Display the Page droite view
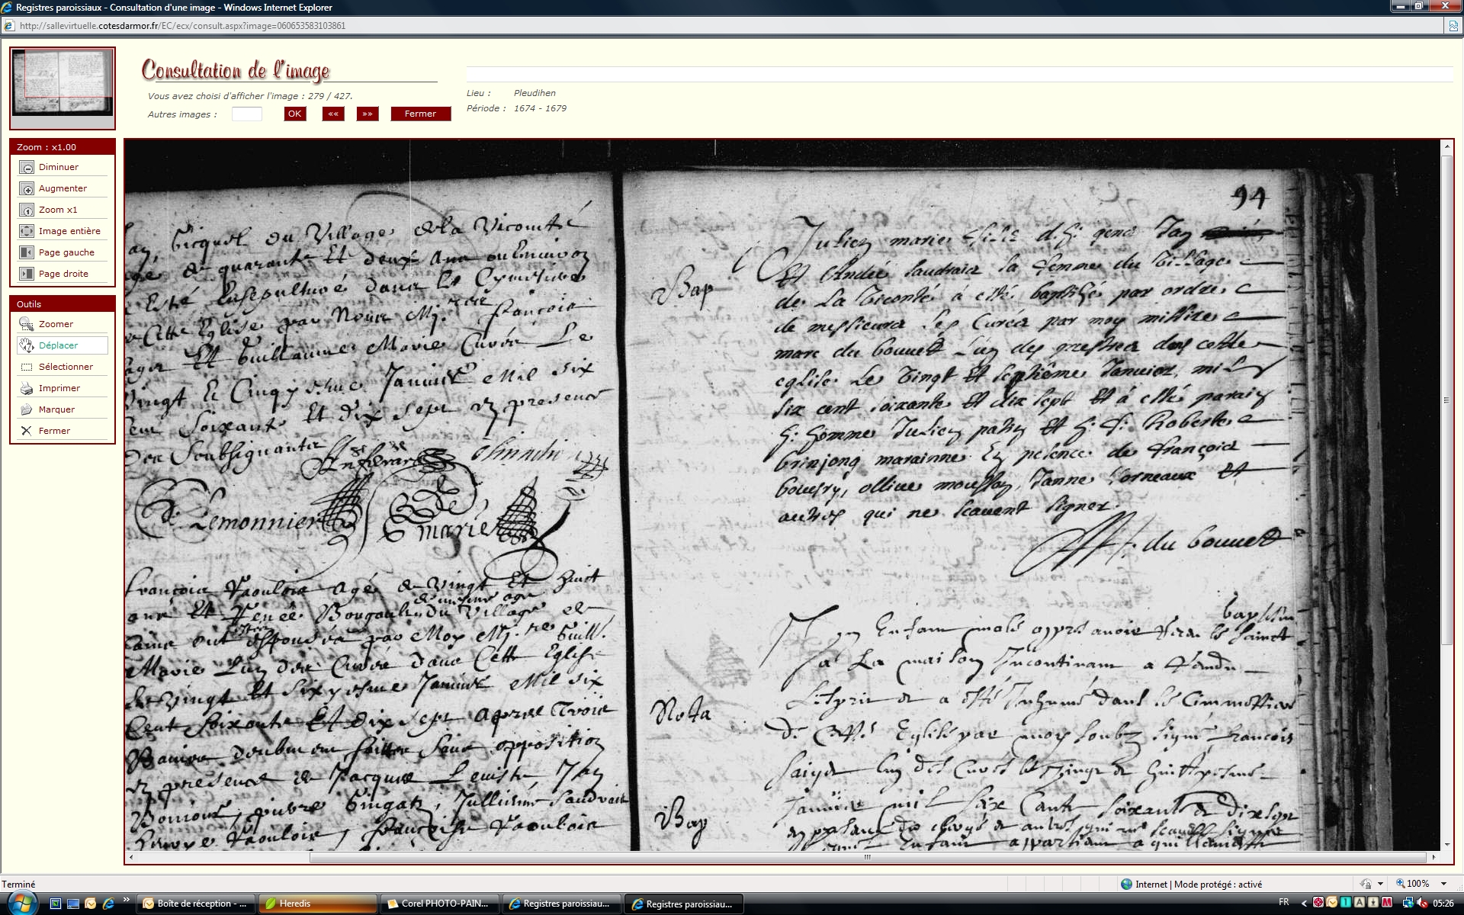 tap(27, 274)
